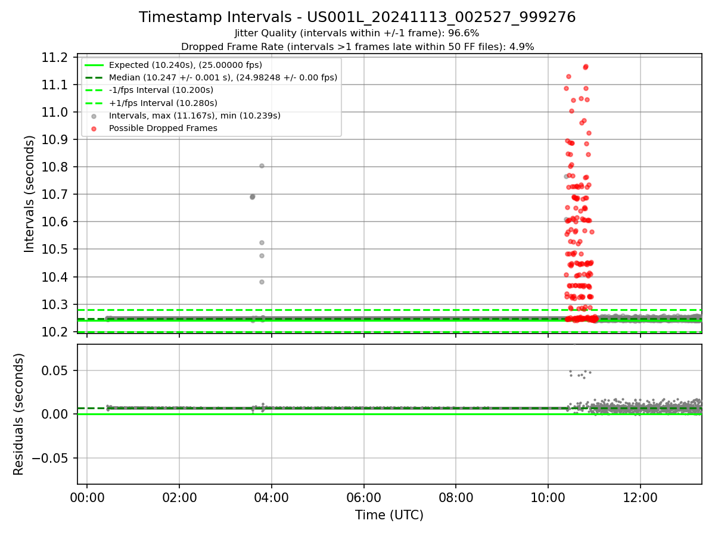Click legend entry 'Median (10.247 +/- 0.001 s)'
The width and height of the screenshot is (715, 536).
(x=223, y=77)
